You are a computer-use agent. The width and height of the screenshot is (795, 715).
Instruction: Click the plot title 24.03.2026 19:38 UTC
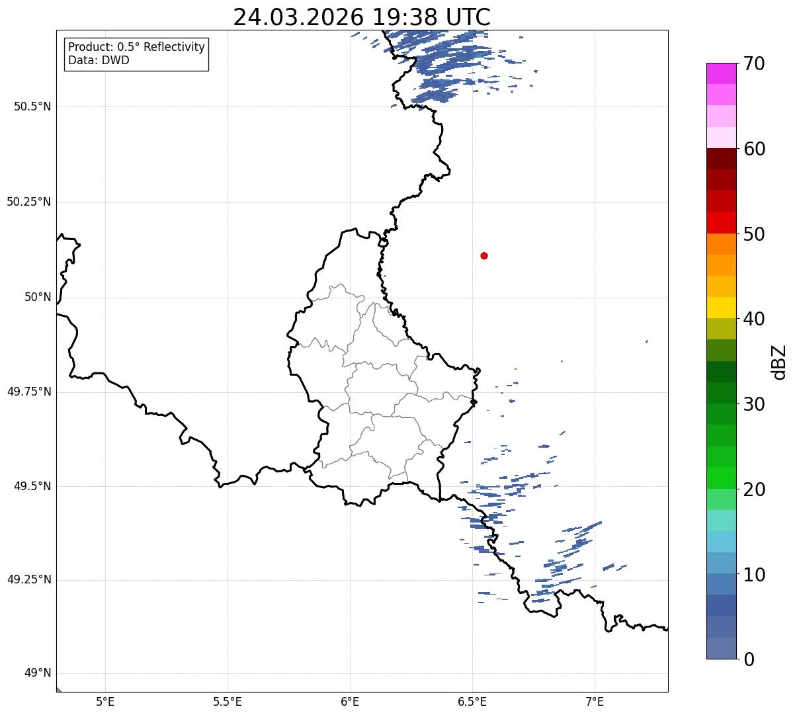coord(362,17)
